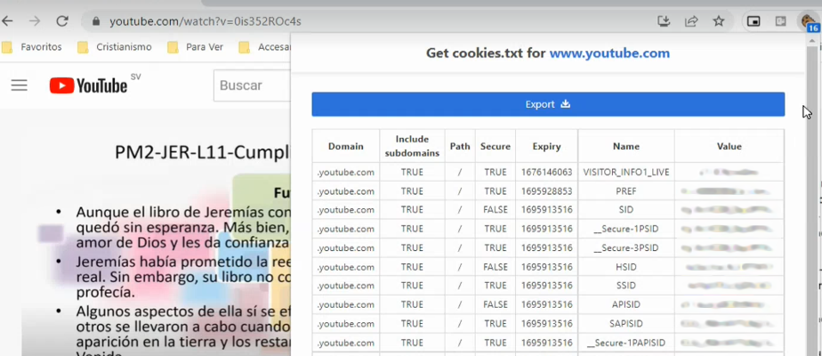Click the install app icon in address bar
Image resolution: width=822 pixels, height=356 pixels.
(x=664, y=21)
